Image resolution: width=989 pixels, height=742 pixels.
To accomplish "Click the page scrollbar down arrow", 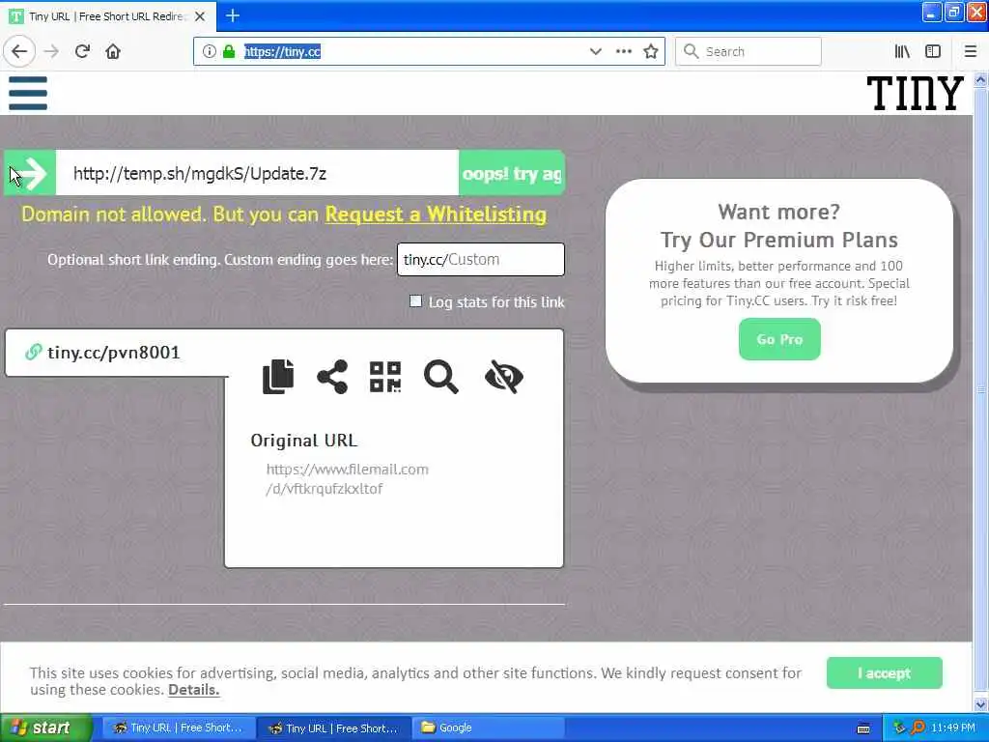I will [980, 703].
